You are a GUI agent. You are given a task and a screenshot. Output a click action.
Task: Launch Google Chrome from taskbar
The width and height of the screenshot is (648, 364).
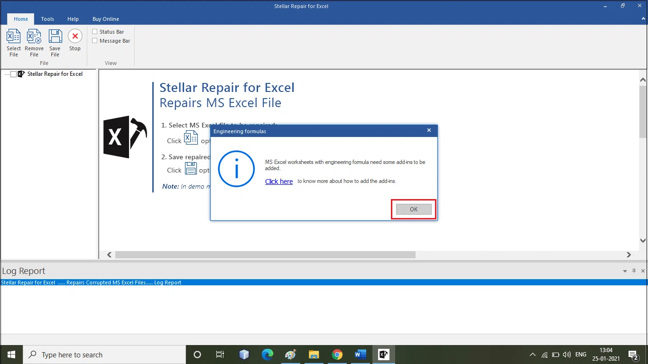(337, 355)
